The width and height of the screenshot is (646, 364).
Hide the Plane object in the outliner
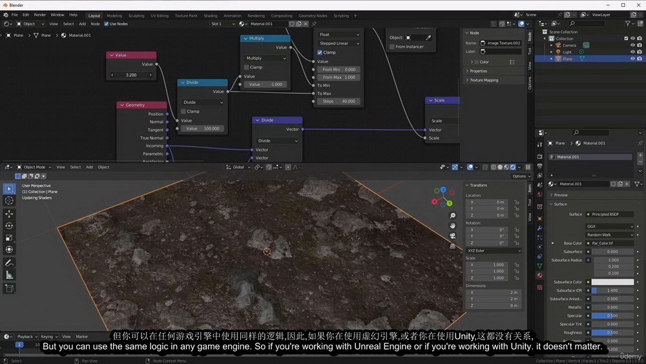(x=633, y=59)
